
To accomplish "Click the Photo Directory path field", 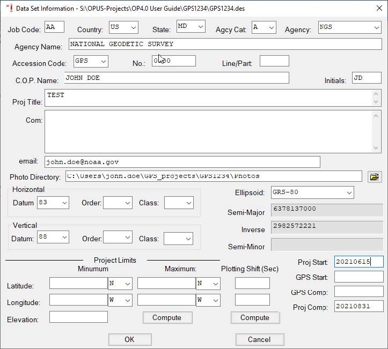I will tap(214, 176).
